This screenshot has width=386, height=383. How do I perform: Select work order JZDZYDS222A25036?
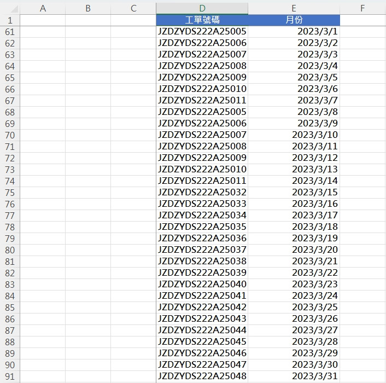click(202, 239)
